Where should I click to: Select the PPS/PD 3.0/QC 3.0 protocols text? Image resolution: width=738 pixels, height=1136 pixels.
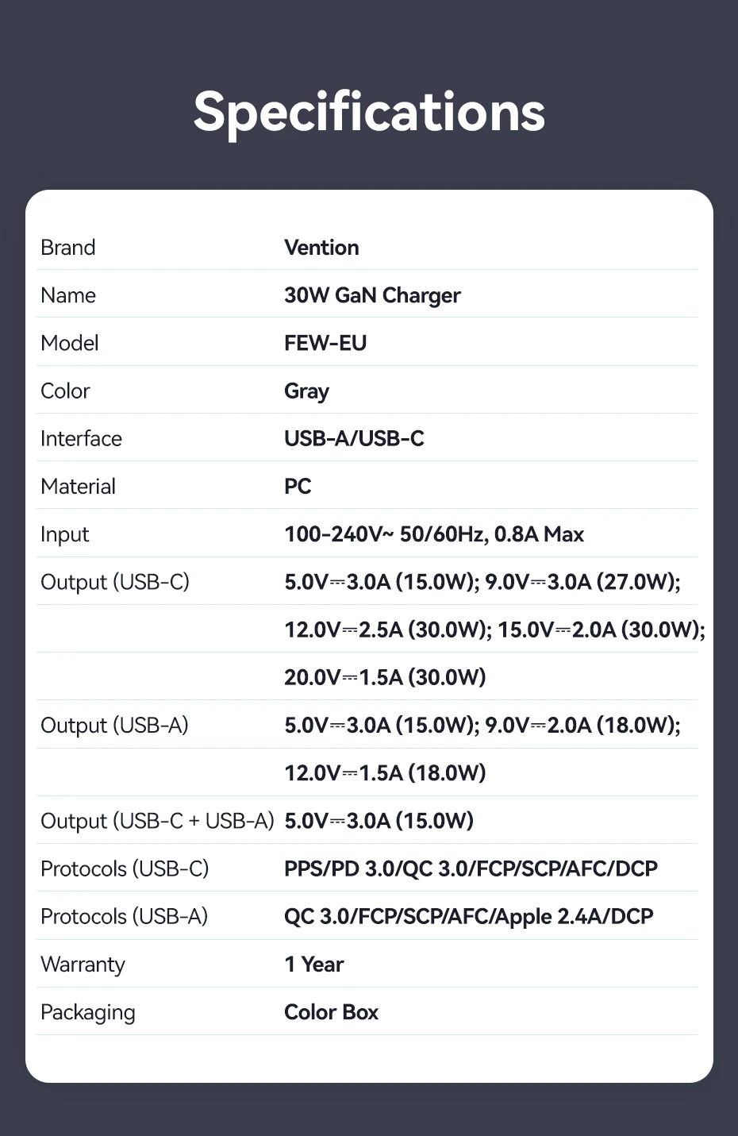pyautogui.click(x=471, y=868)
